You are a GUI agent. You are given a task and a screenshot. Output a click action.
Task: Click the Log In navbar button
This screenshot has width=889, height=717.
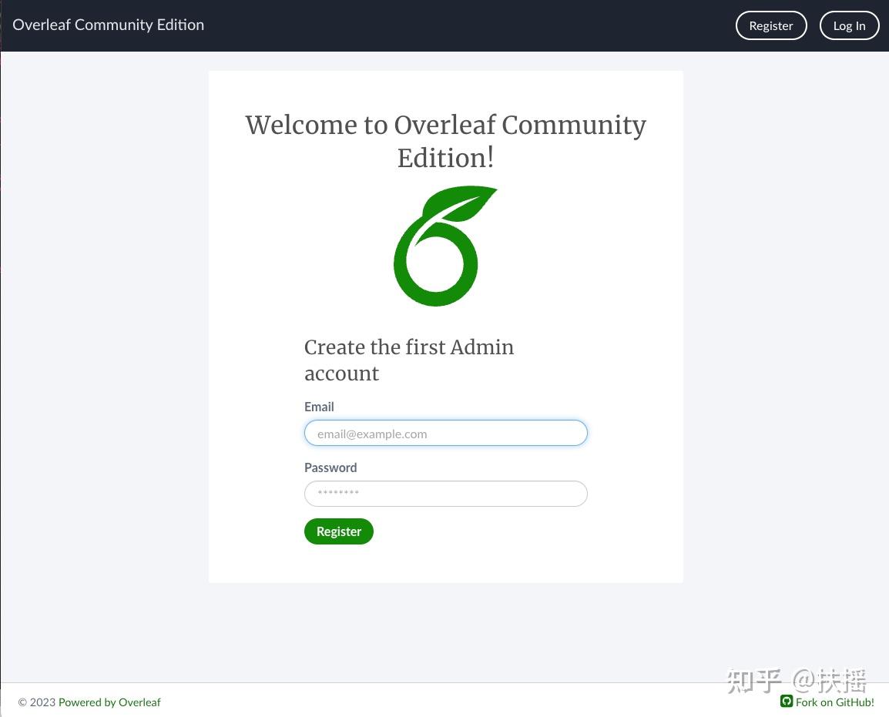849,25
